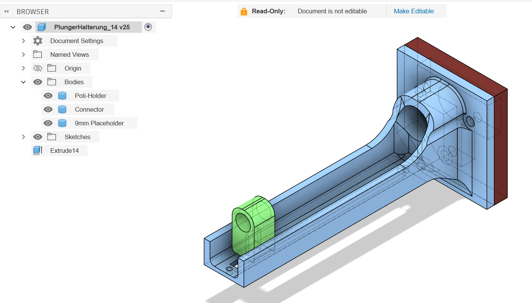Viewport: 532px width, 303px height.
Task: Collapse the Bodies folder
Action: click(23, 82)
